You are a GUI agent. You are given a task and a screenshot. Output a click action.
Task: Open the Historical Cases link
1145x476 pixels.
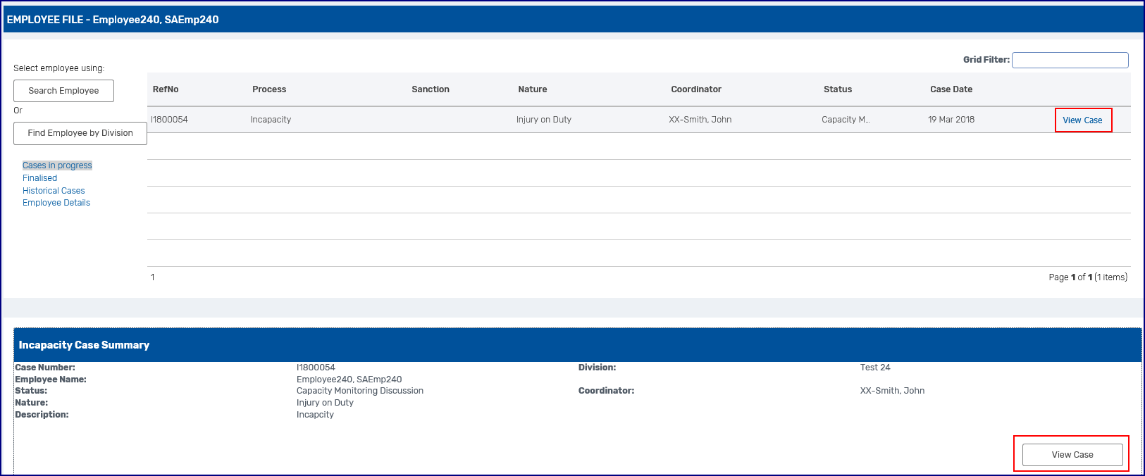tap(54, 191)
